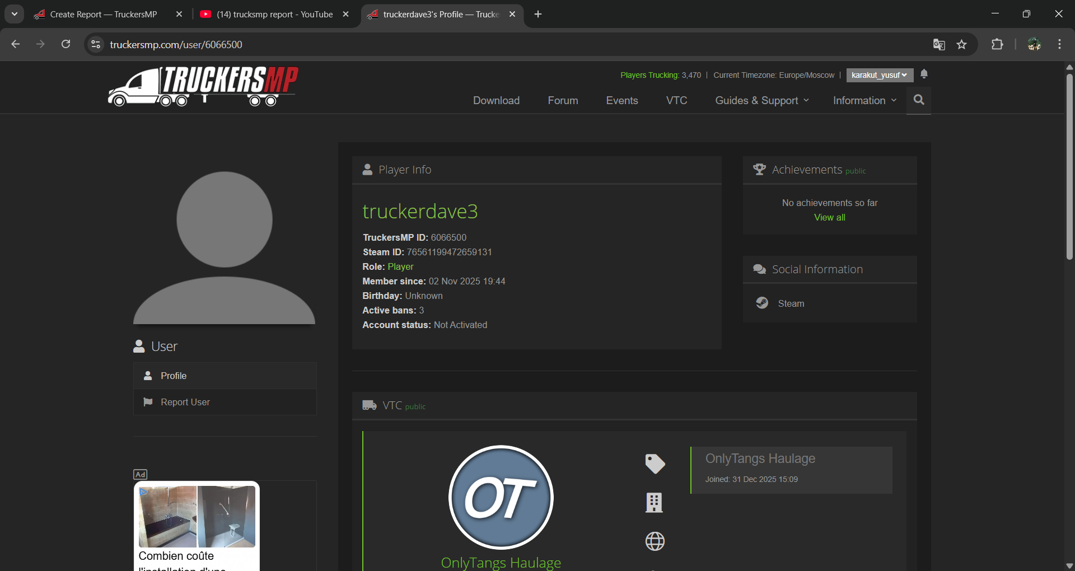The height and width of the screenshot is (571, 1075).
Task: Open the Profile sidebar item
Action: point(225,376)
